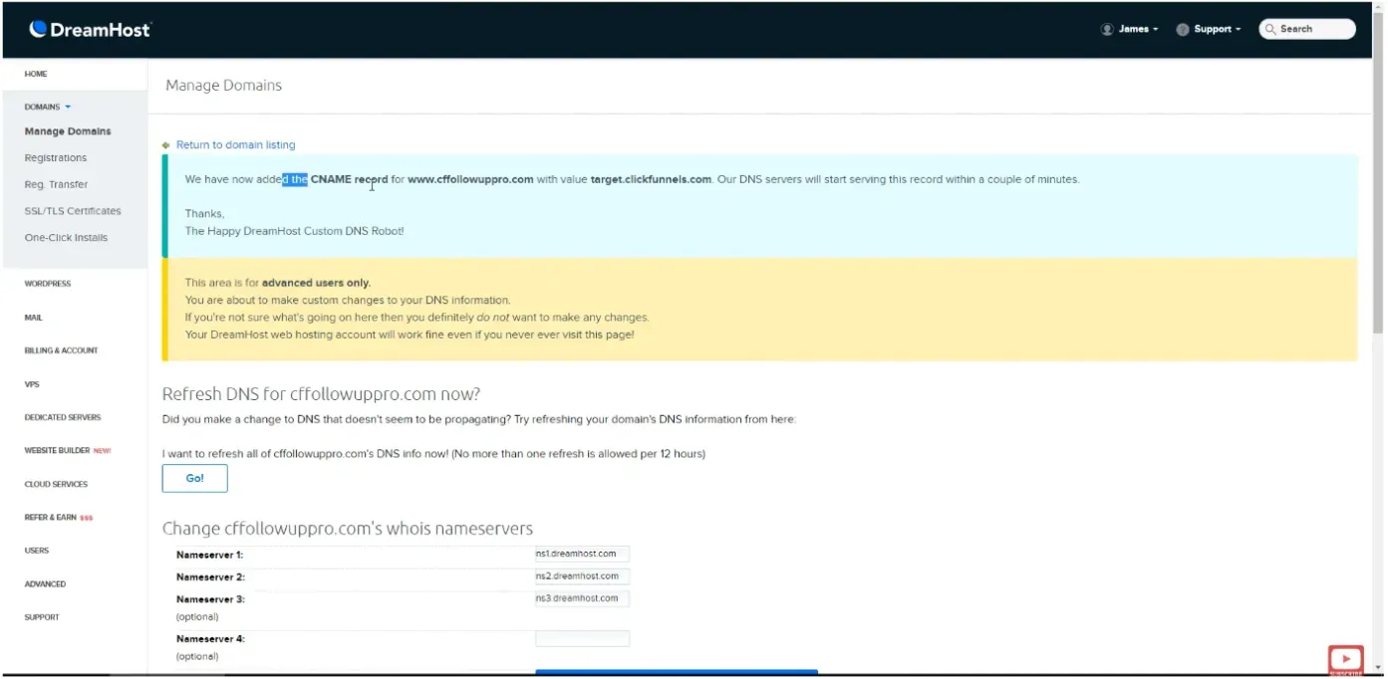1388x679 pixels.
Task: Open the Support dropdown menu
Action: tap(1217, 30)
